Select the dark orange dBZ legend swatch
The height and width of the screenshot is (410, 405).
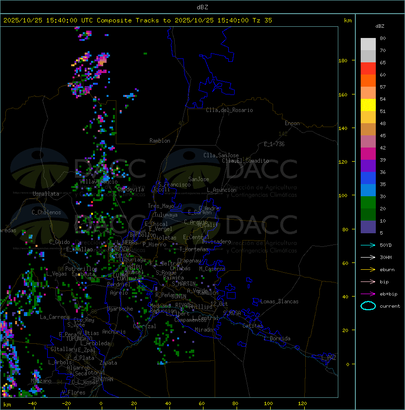pyautogui.click(x=368, y=81)
